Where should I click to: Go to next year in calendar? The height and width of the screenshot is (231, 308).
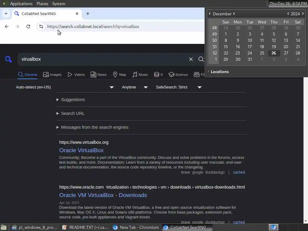pos(303,14)
